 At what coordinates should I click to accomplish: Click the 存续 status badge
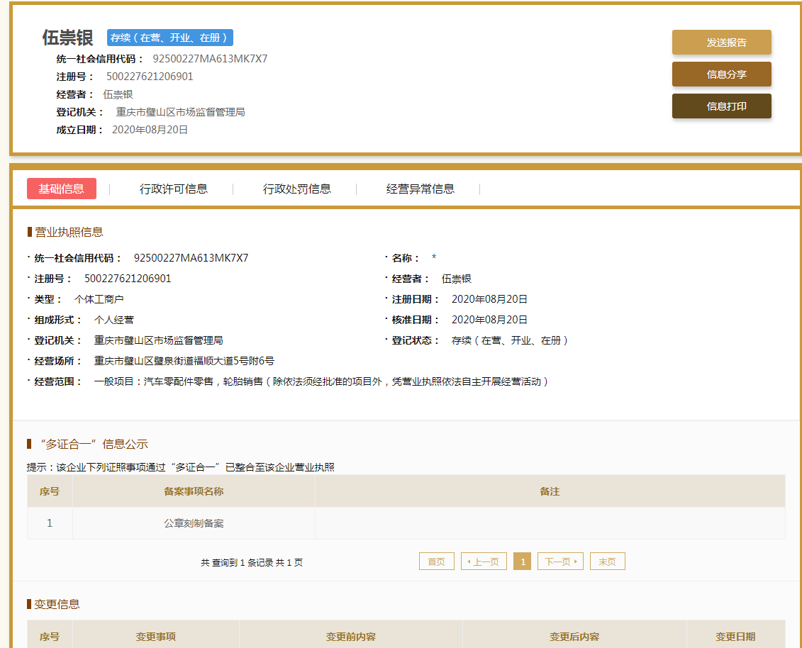point(169,38)
